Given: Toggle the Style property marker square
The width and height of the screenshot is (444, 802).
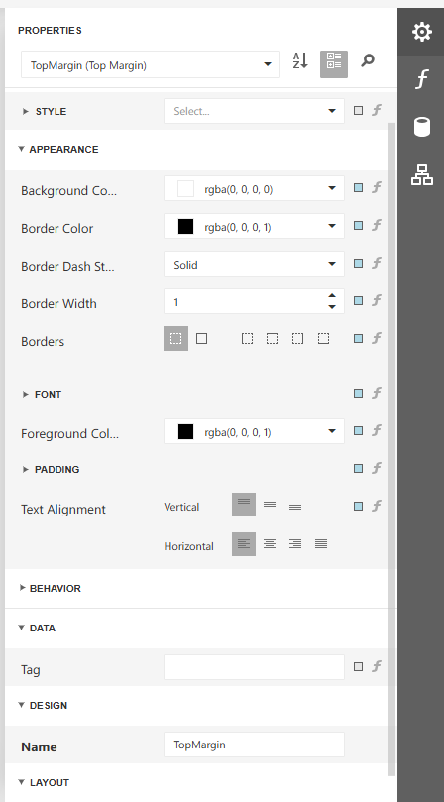Looking at the screenshot, I should point(358,110).
